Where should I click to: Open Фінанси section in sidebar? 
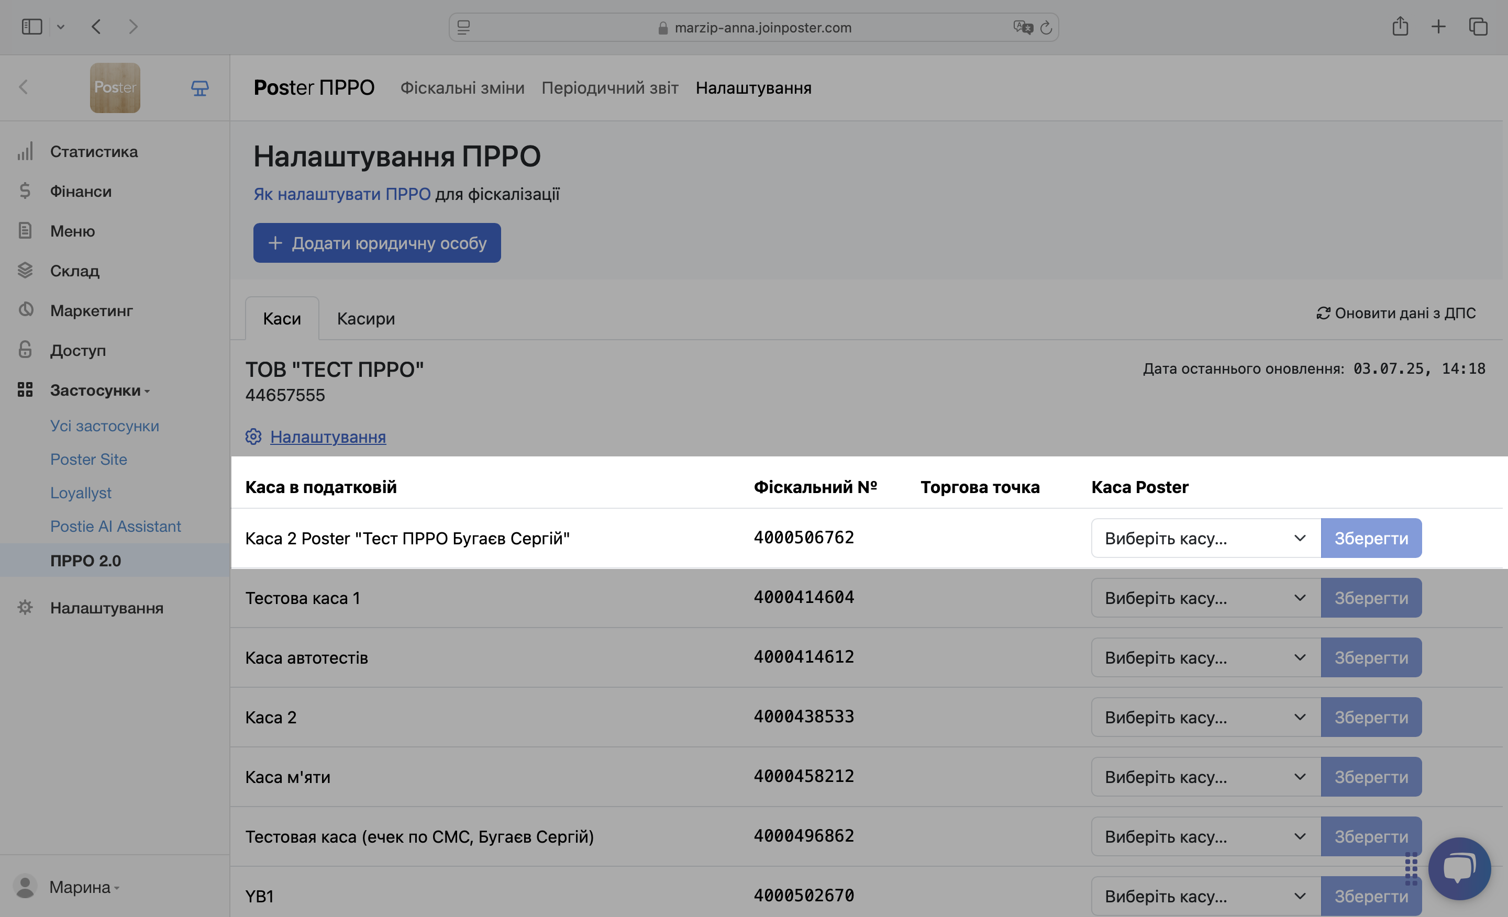coord(81,191)
